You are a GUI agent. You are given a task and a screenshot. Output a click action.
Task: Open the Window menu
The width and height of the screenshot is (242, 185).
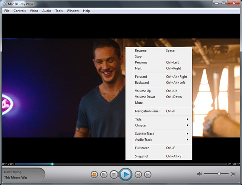point(73,11)
